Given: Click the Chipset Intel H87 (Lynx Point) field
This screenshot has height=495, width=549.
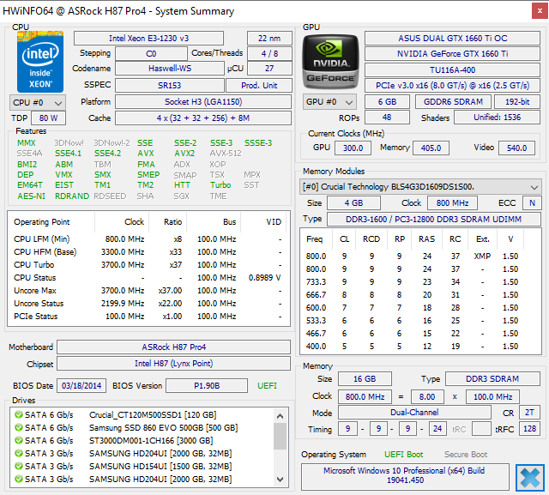Looking at the screenshot, I should coord(173,364).
